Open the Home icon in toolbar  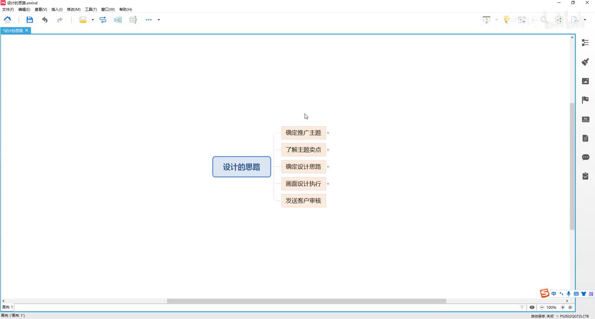click(x=7, y=19)
